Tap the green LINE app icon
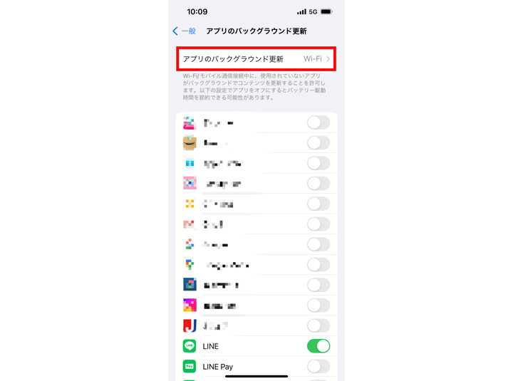 tap(190, 346)
